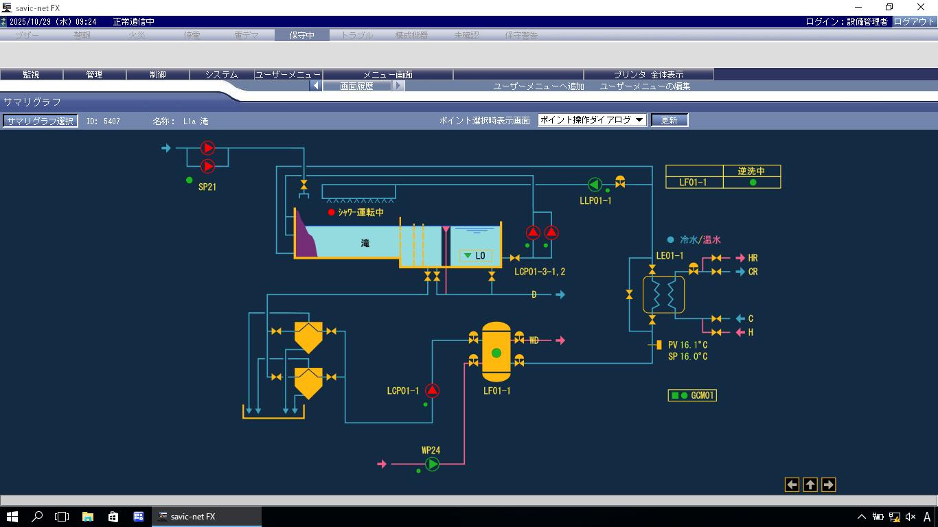
Task: Navigate with the left arrow icon
Action: [x=792, y=485]
